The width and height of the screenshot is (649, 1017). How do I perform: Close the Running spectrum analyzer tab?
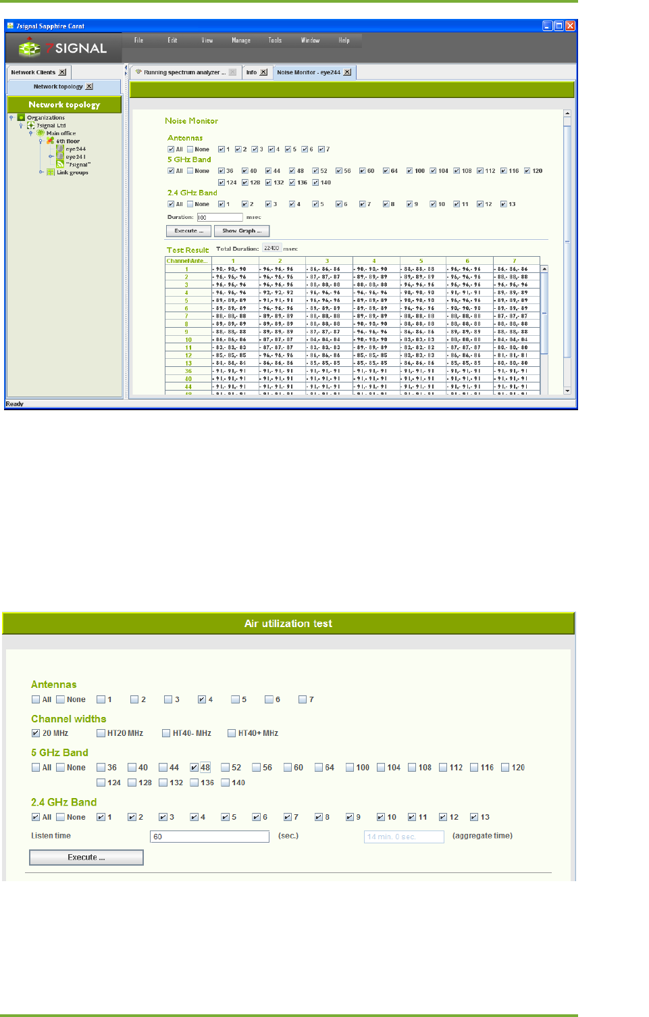[x=232, y=72]
